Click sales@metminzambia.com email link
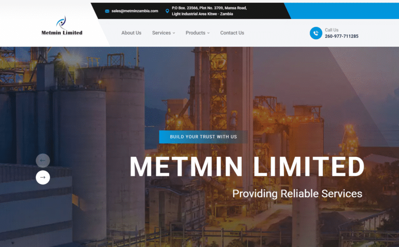The image size is (399, 247). 134,11
